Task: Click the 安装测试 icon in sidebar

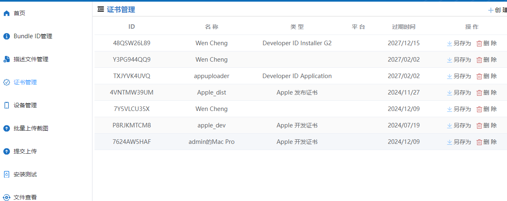Action: (6, 174)
